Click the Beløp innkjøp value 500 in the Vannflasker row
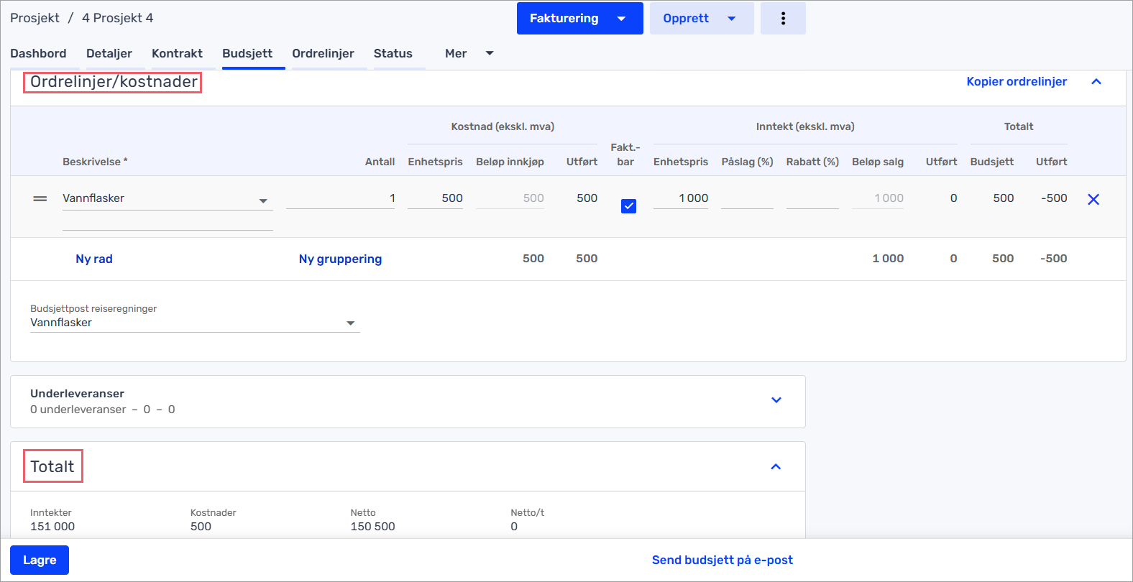Screen dimensions: 1133x582 533,198
